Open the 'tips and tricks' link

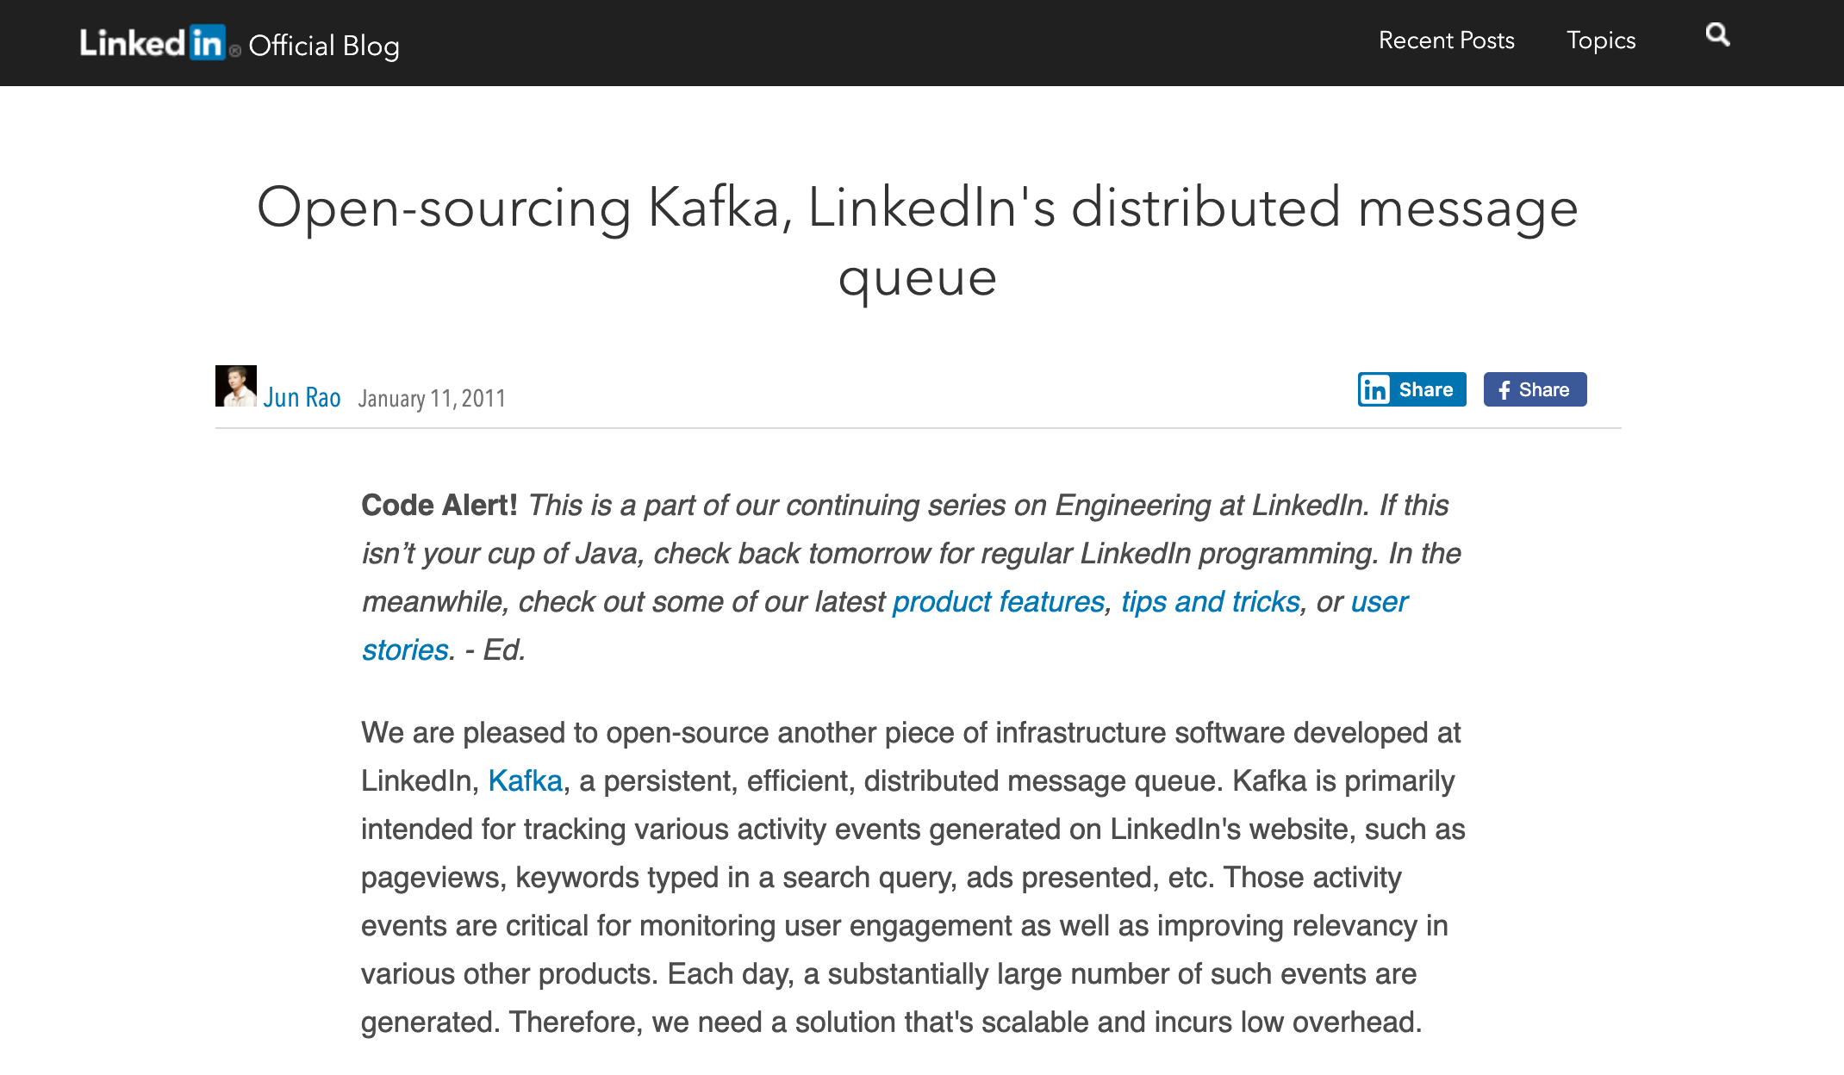coord(1210,601)
